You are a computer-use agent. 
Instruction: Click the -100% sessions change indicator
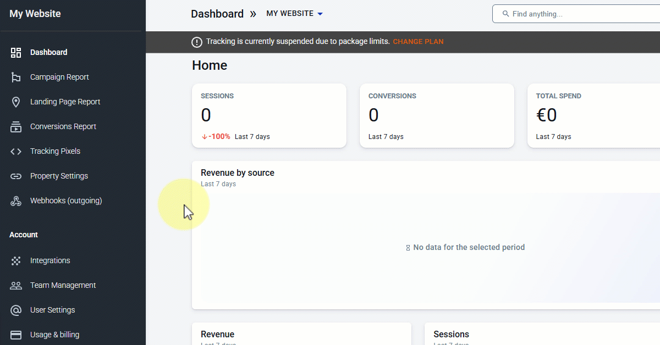pyautogui.click(x=216, y=137)
